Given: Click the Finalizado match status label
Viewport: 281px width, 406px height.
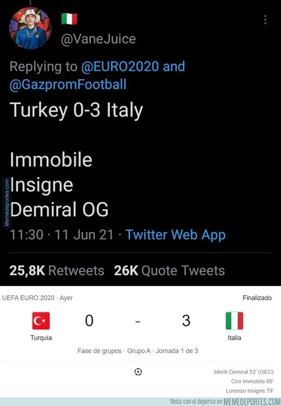Looking at the screenshot, I should pyautogui.click(x=257, y=298).
